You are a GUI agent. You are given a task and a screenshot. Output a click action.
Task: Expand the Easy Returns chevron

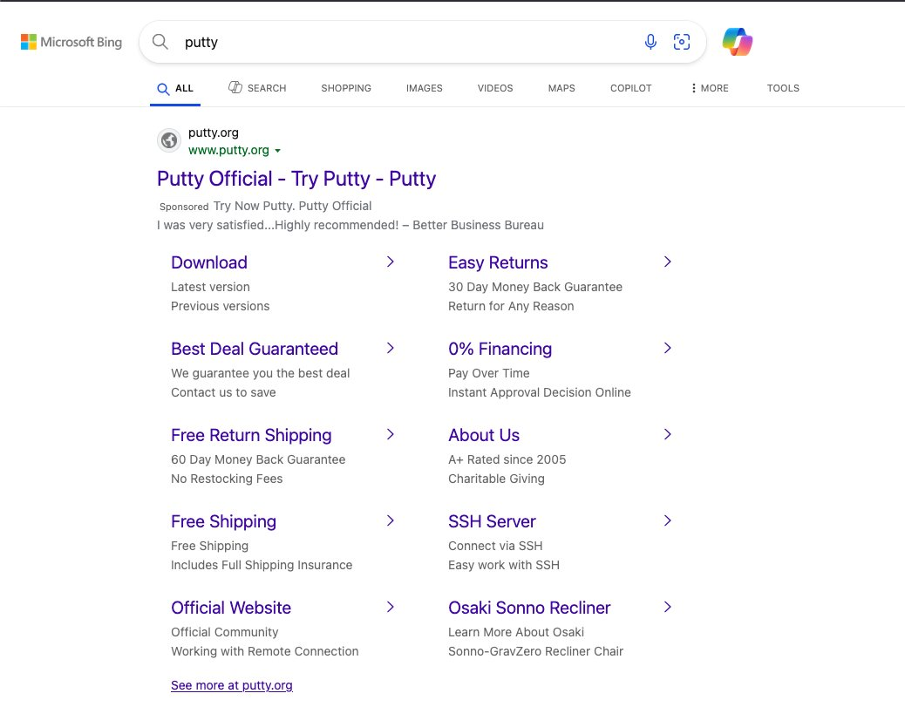tap(667, 262)
